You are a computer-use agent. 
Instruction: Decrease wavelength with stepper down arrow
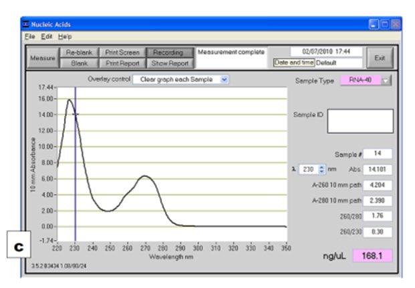[321, 172]
